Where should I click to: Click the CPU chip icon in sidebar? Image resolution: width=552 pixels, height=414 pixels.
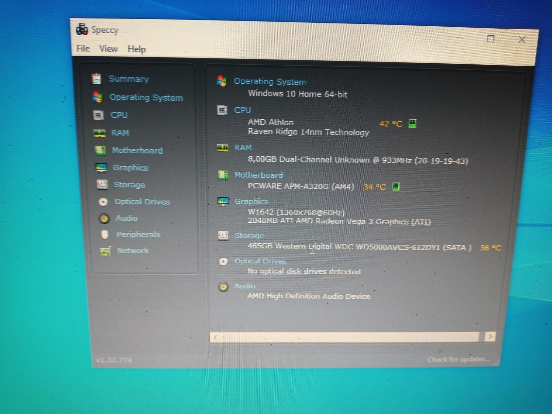click(98, 115)
